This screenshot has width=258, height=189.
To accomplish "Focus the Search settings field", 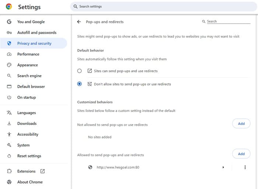I will coord(164,6).
